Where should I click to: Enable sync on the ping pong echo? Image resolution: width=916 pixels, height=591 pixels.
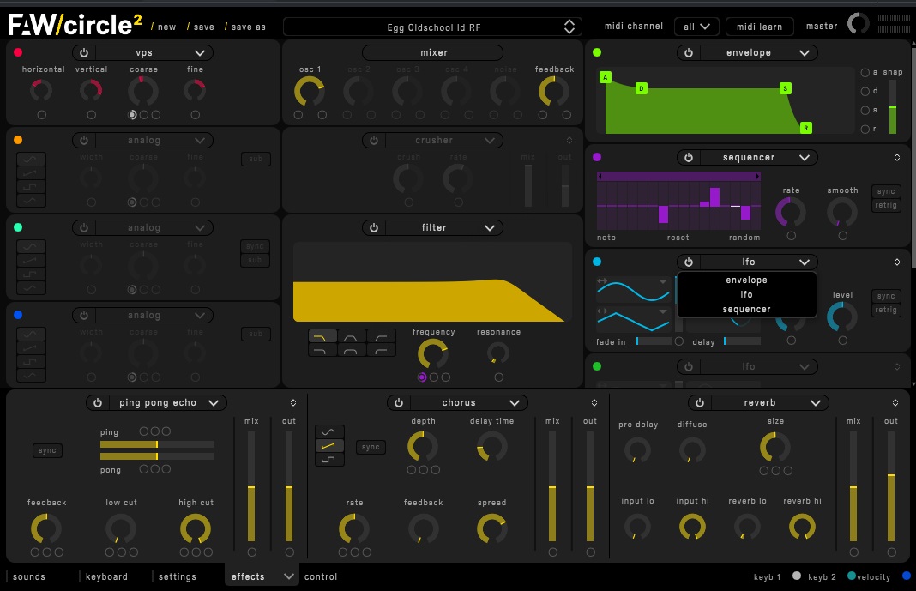tap(46, 450)
